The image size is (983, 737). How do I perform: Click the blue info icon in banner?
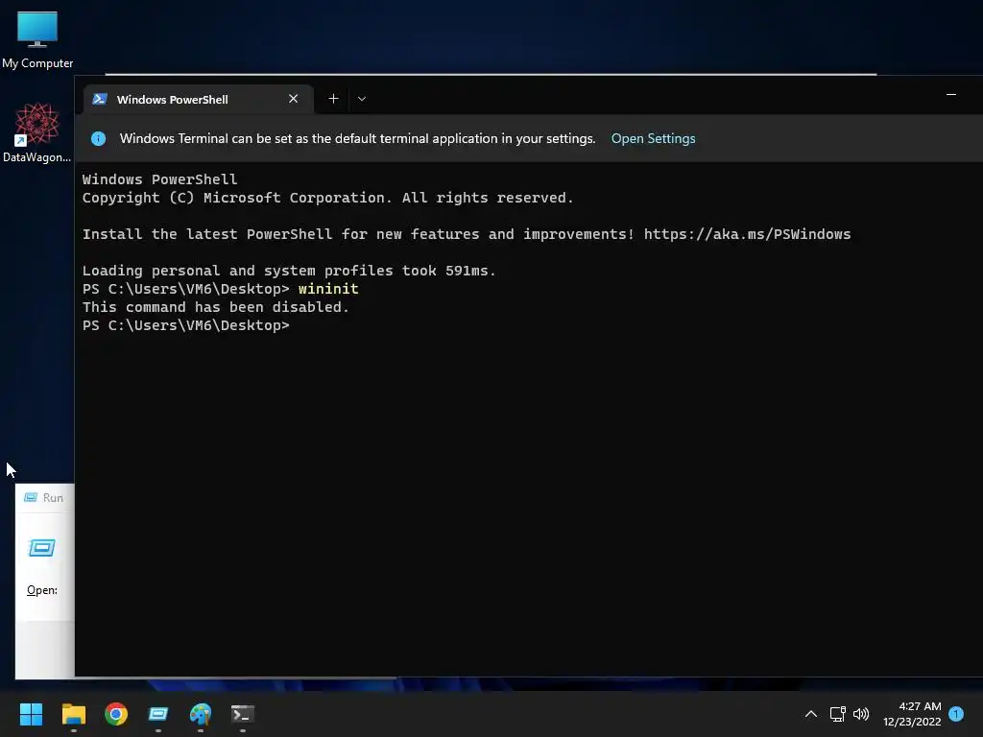click(99, 138)
